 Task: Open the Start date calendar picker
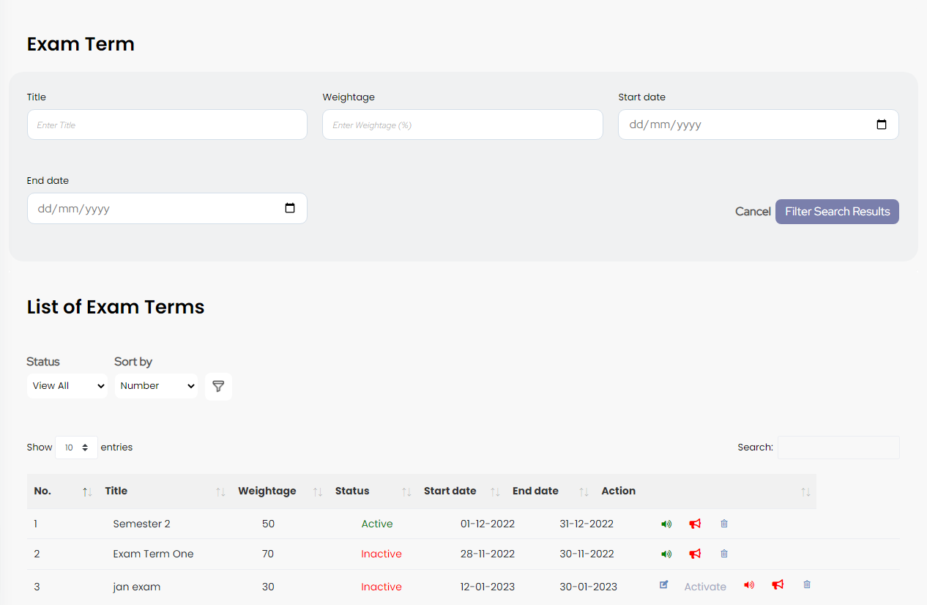coord(882,125)
